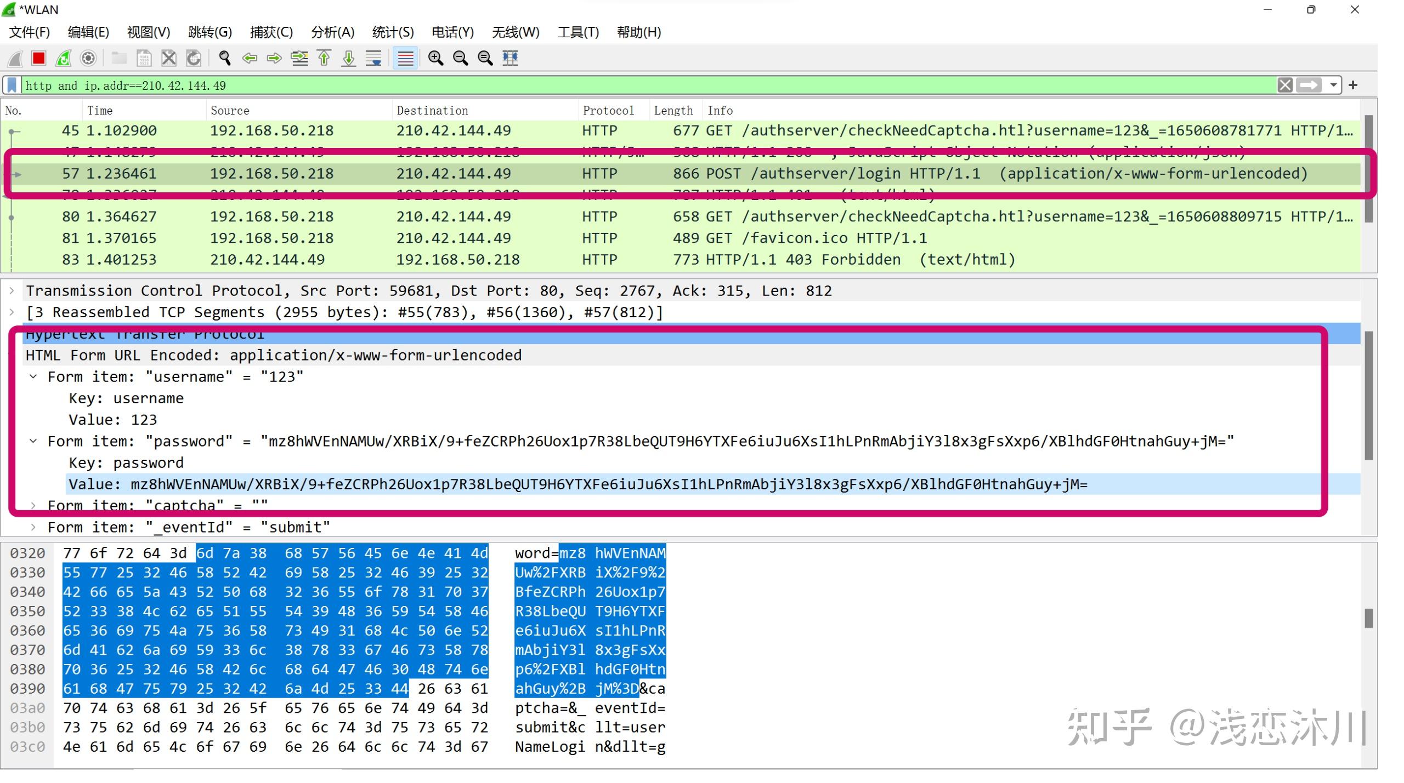This screenshot has height=783, width=1404.
Task: Start a new packet capture
Action: (x=15, y=59)
